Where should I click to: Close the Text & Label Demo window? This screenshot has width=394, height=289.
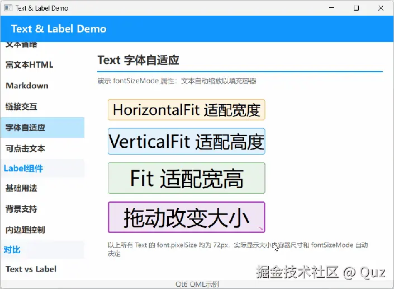[x=381, y=8]
